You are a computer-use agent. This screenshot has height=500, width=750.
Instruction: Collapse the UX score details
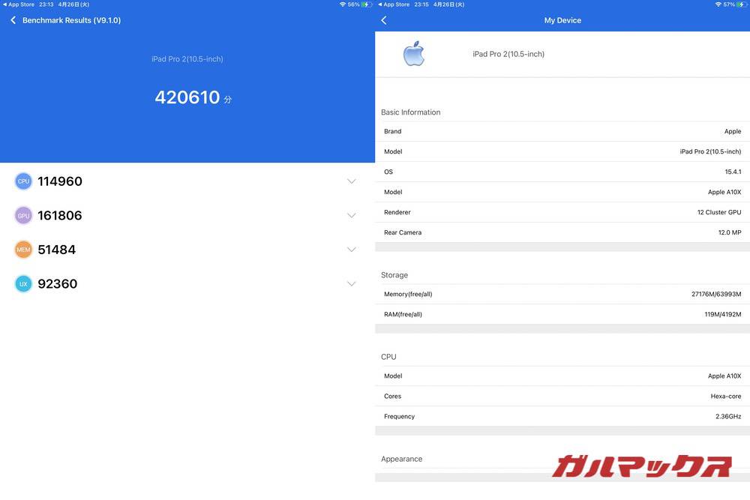click(x=351, y=283)
